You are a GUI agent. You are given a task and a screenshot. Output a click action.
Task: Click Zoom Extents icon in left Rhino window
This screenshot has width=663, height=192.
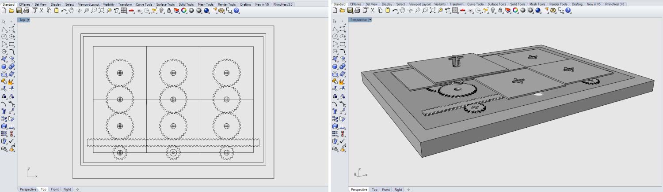[102, 11]
